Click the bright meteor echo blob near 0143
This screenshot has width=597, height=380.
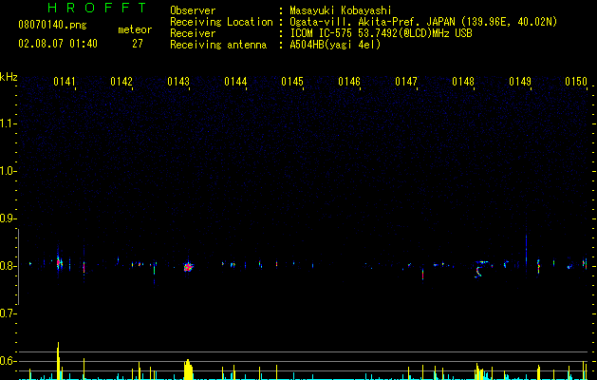coord(188,266)
